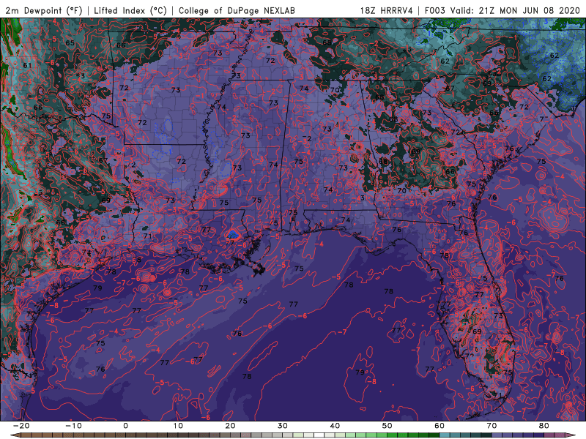Click the "18Z HRRRV4" model run text
Image resolution: width=586 pixels, height=439 pixels.
(x=387, y=10)
